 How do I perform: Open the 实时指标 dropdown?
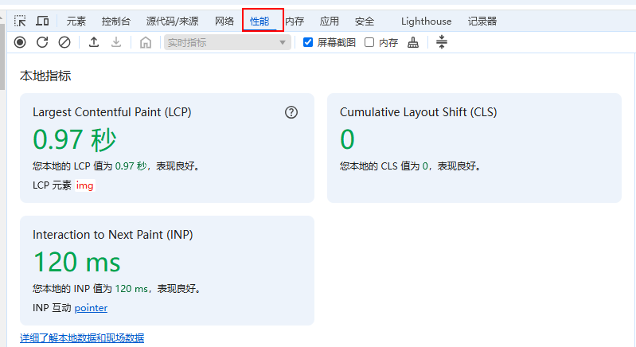coord(228,43)
